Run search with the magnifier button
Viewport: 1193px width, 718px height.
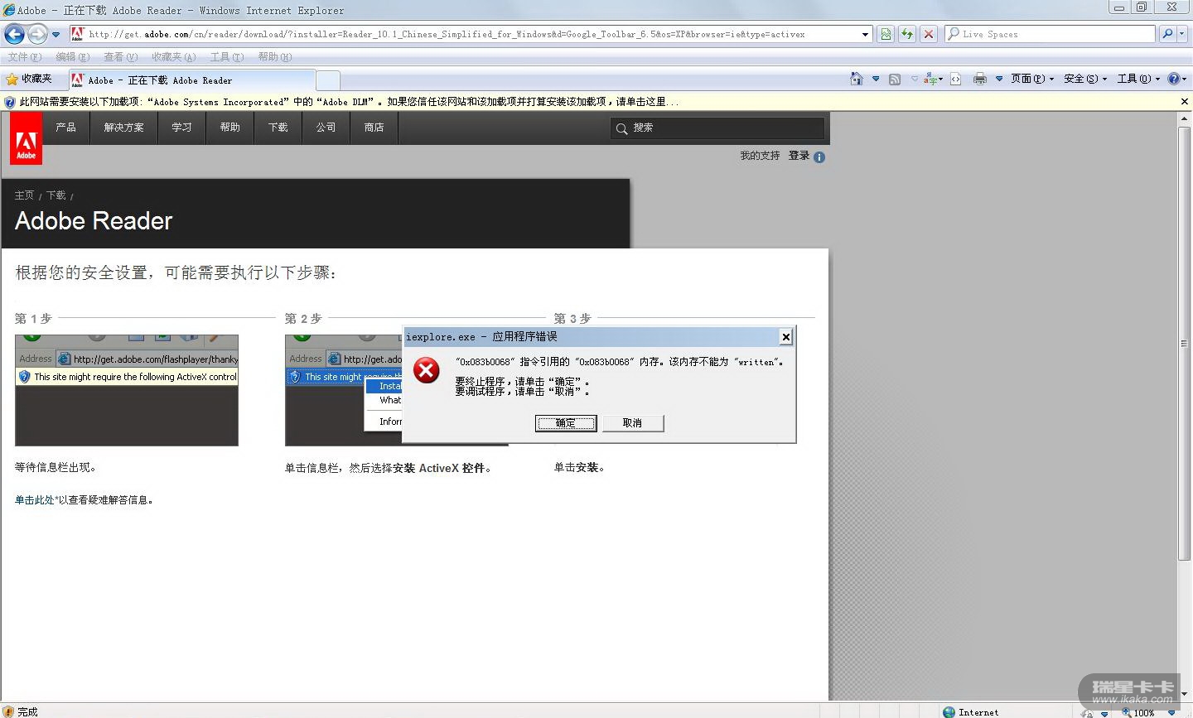pyautogui.click(x=1167, y=34)
